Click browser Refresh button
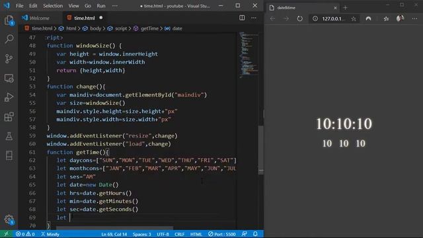Viewport: 423px width, 238px height. (299, 19)
